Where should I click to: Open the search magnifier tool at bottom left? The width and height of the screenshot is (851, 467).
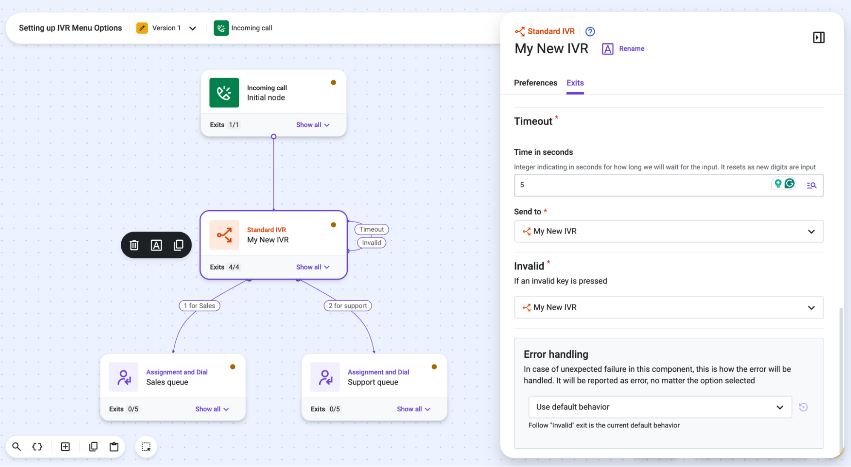pyautogui.click(x=17, y=447)
